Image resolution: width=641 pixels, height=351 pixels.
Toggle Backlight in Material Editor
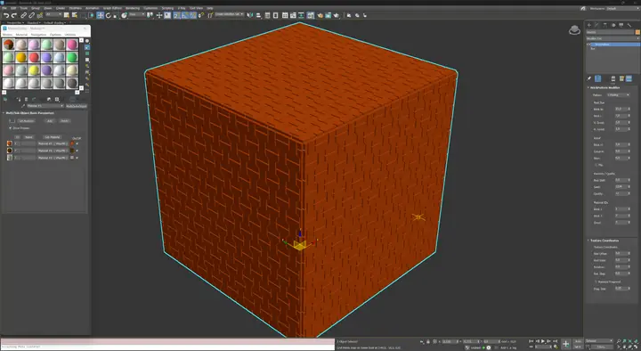[x=87, y=47]
